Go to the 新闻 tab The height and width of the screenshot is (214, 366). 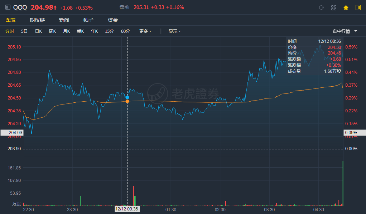click(x=64, y=20)
